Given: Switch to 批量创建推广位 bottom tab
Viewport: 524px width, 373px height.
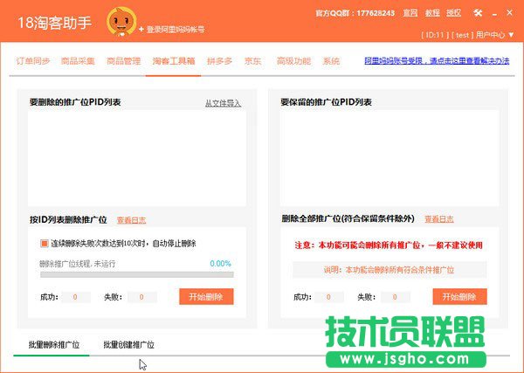Looking at the screenshot, I should click(128, 345).
